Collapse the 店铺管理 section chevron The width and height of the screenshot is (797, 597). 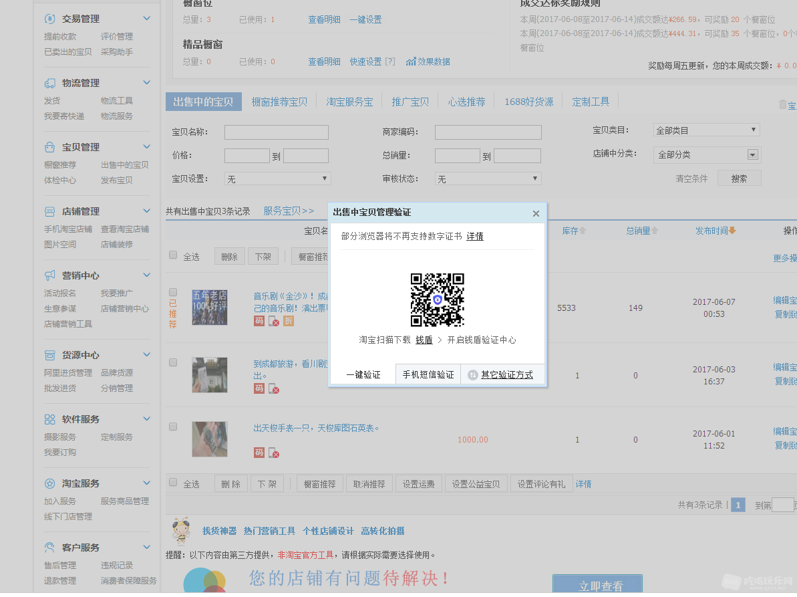(x=147, y=211)
